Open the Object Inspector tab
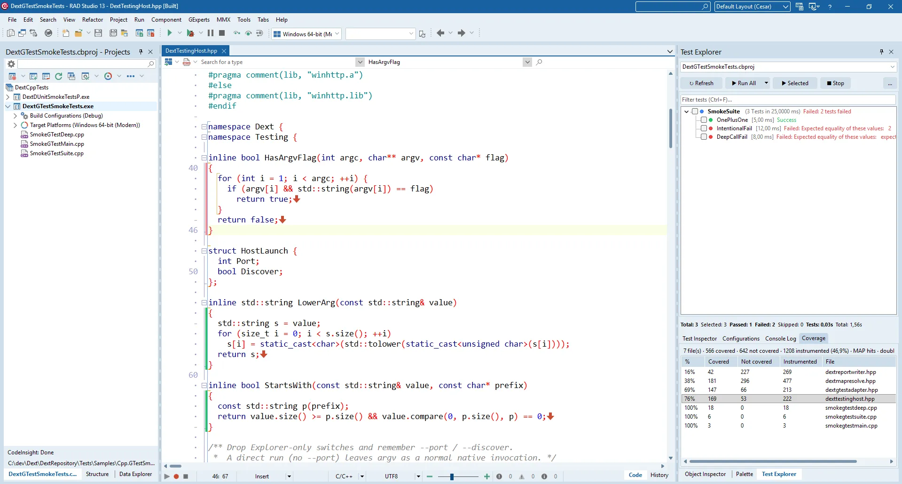The width and height of the screenshot is (902, 484). click(705, 474)
